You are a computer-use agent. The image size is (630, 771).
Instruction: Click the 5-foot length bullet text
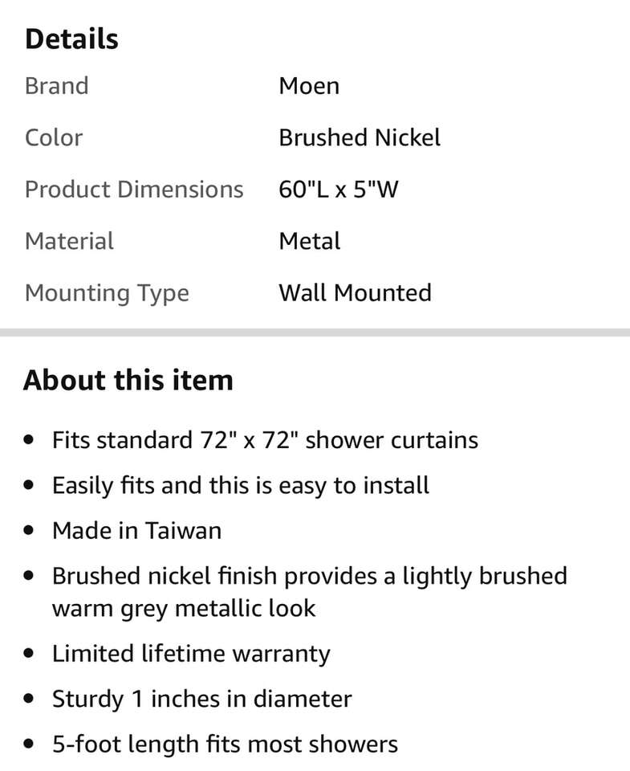[225, 744]
